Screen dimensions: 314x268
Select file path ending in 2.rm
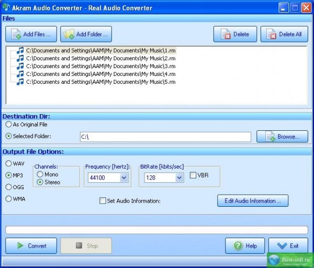point(101,58)
